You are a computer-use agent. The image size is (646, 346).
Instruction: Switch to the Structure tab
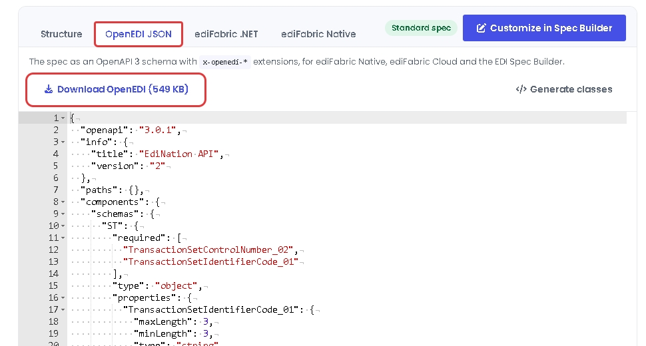[61, 34]
